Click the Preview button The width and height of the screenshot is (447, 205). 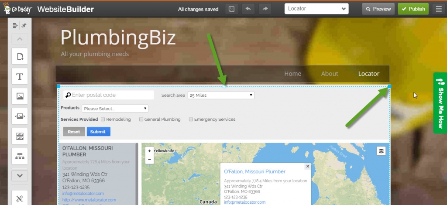pos(378,9)
